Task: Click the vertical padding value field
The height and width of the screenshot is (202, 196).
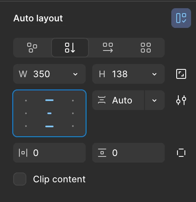Action: pos(128,153)
